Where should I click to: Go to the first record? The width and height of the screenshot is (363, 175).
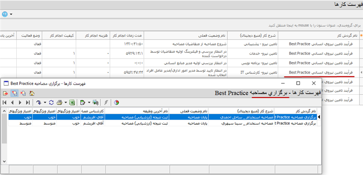(x=5, y=102)
